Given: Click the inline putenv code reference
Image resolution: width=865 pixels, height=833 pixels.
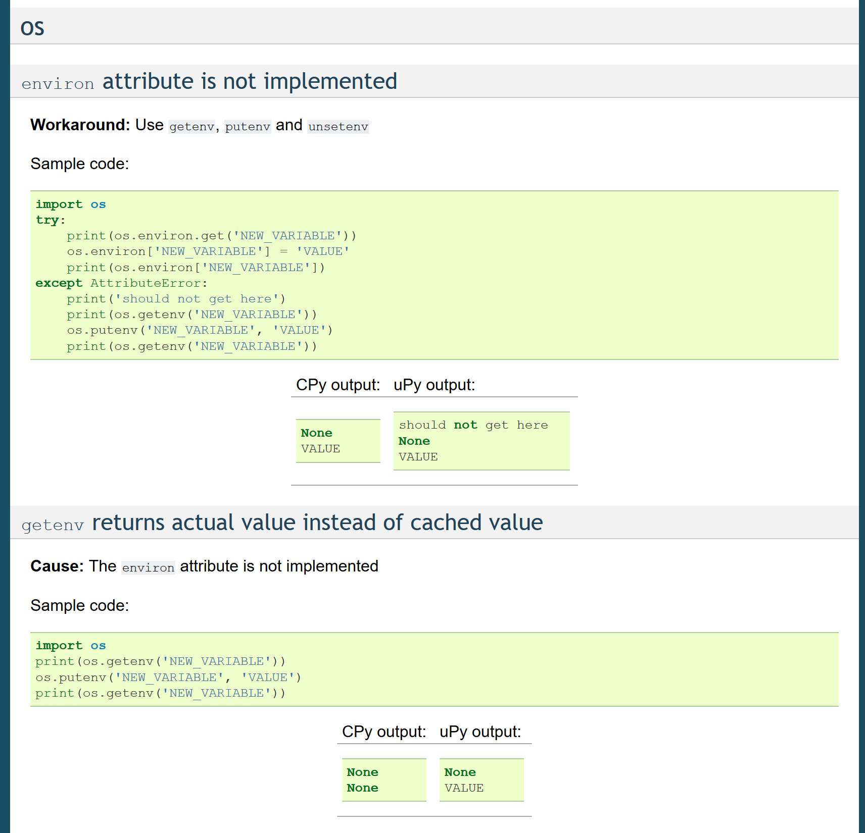Looking at the screenshot, I should coord(248,126).
